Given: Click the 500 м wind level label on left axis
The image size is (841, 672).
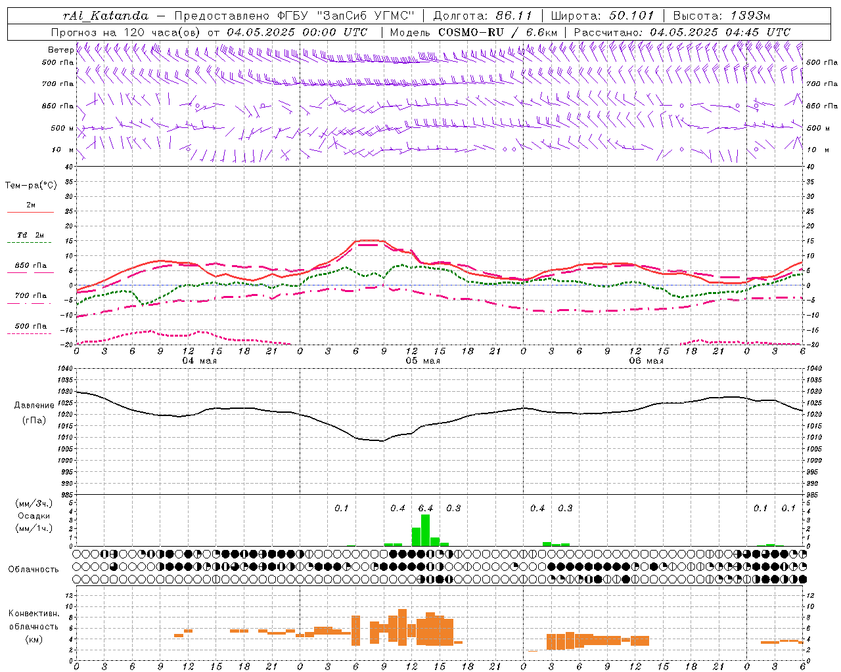Looking at the screenshot, I should pyautogui.click(x=62, y=128).
